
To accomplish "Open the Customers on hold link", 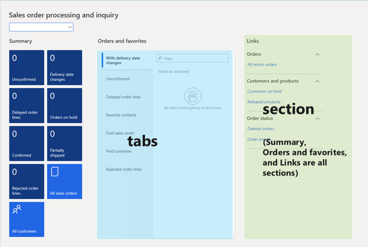I will [264, 91].
